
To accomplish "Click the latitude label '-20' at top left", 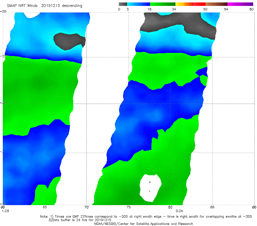I will (x=3, y=11).
